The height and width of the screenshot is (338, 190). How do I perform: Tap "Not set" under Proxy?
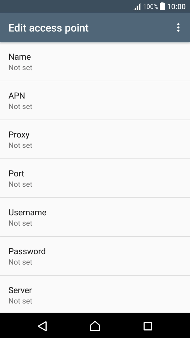20,146
